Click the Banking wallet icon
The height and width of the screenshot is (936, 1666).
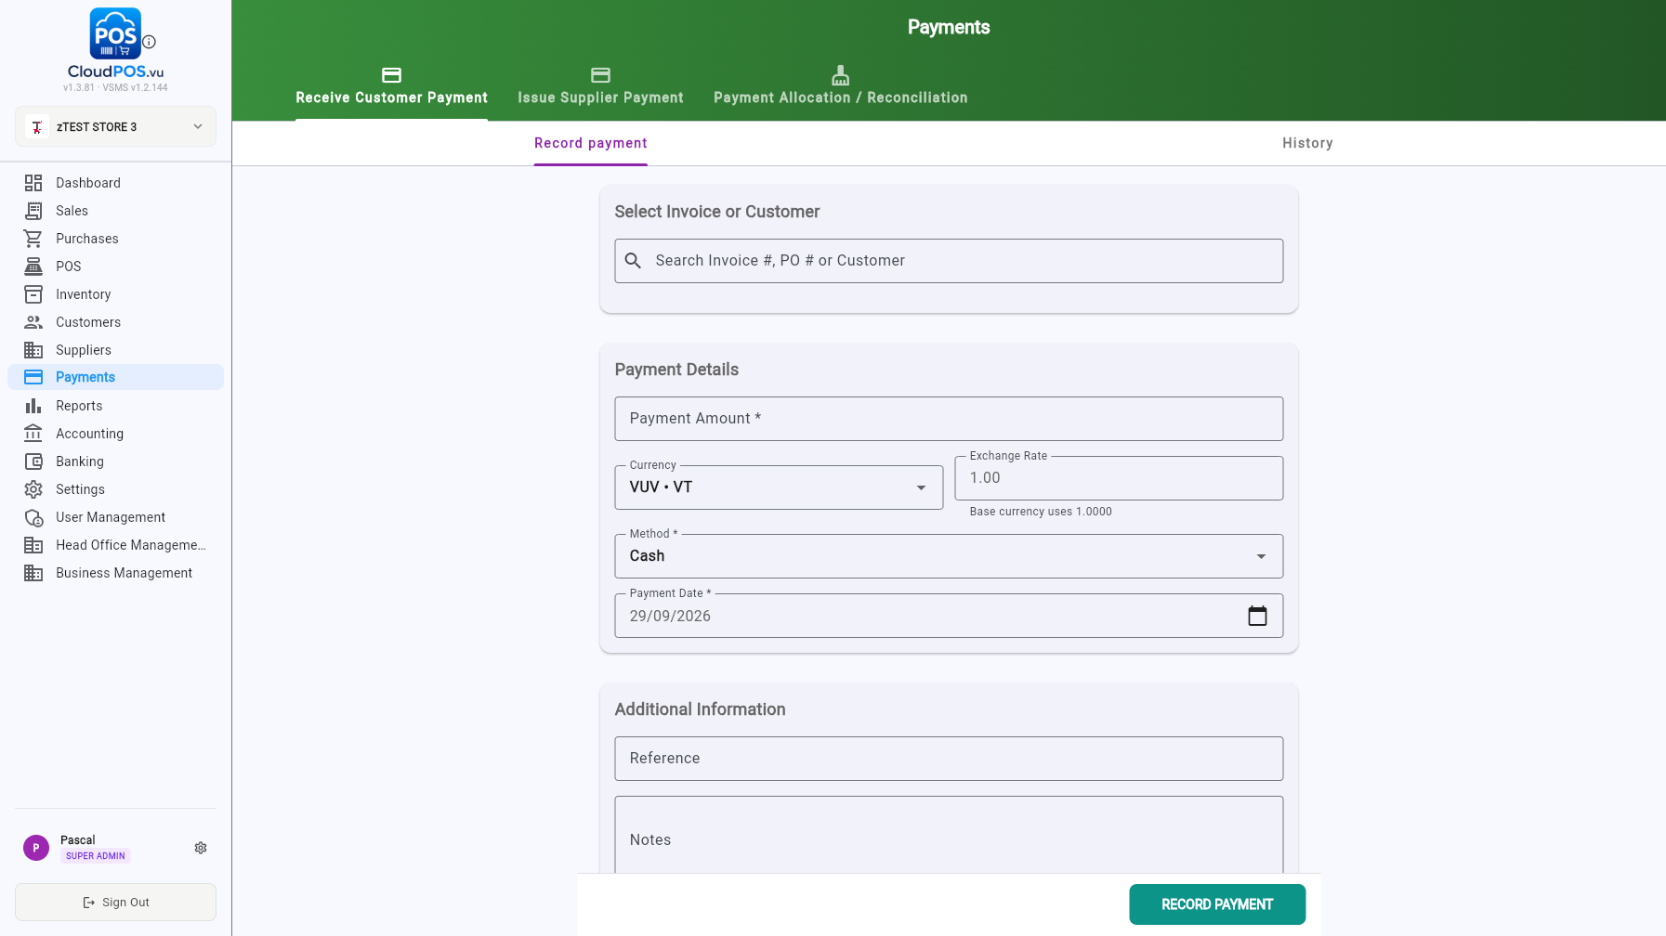coord(33,461)
